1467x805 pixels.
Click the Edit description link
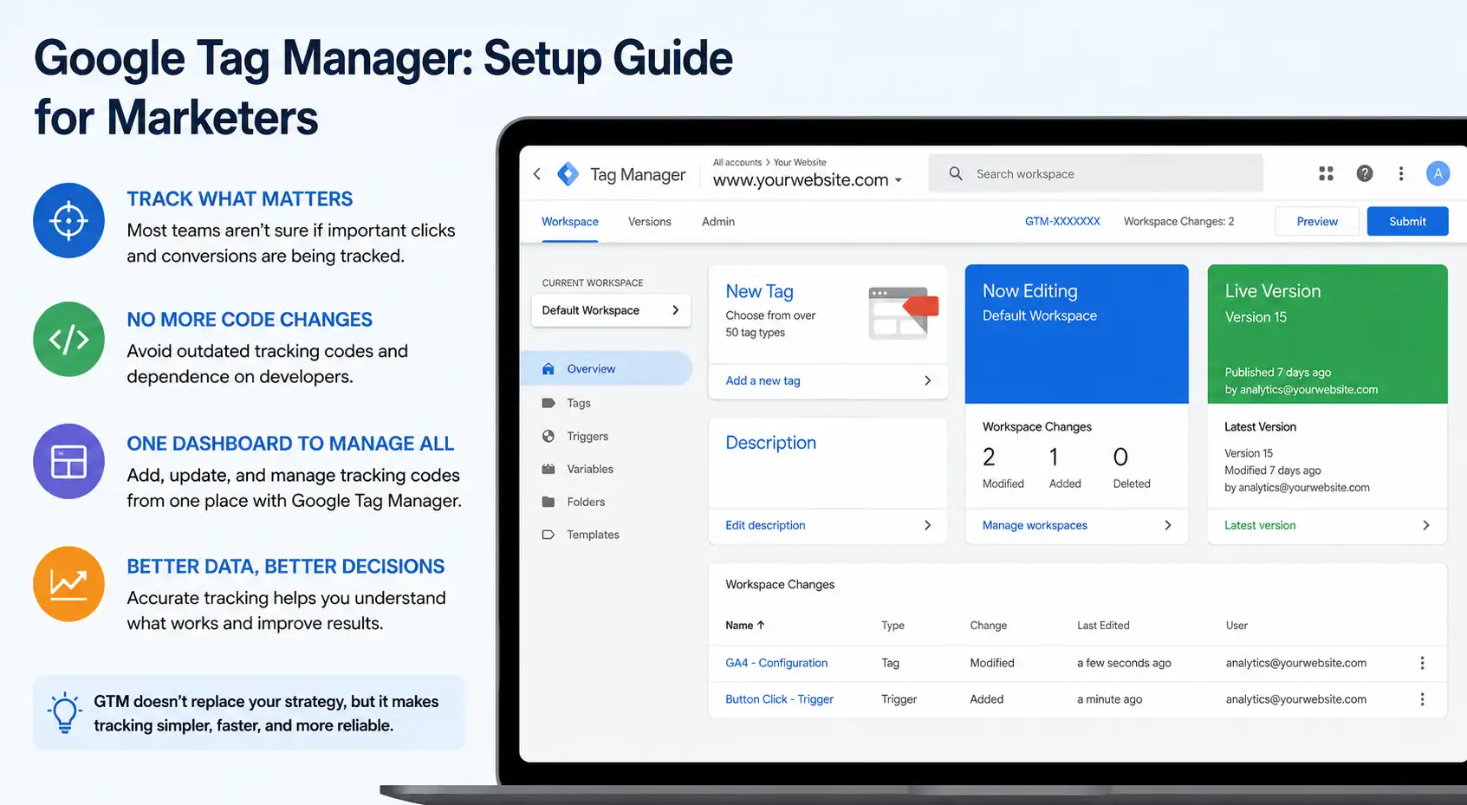tap(765, 525)
